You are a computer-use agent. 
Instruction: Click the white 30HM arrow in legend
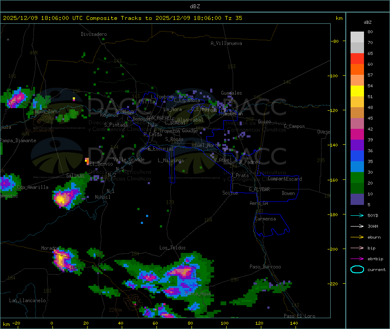tap(357, 226)
